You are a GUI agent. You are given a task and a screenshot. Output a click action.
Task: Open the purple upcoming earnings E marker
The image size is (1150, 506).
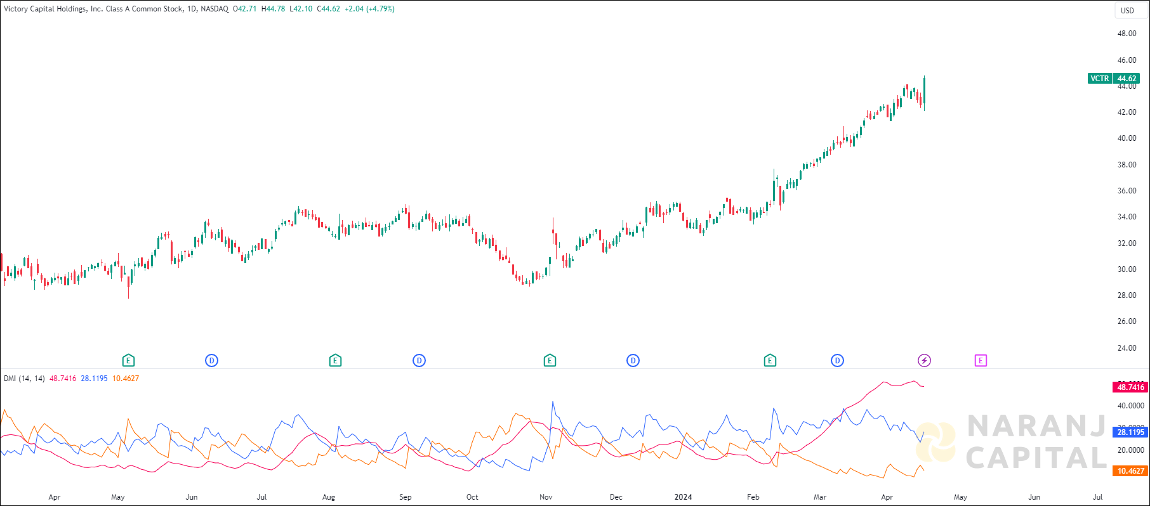tap(981, 361)
